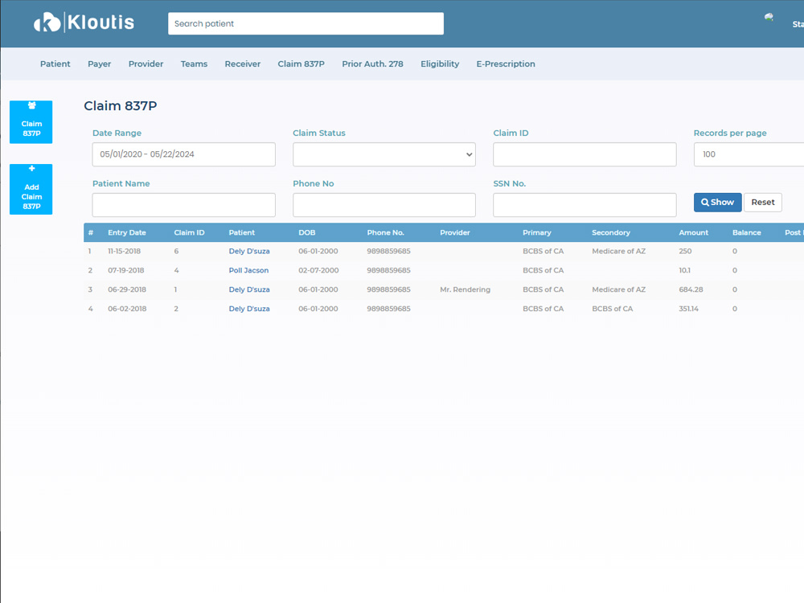
Task: Open the Payer menu
Action: pyautogui.click(x=100, y=64)
